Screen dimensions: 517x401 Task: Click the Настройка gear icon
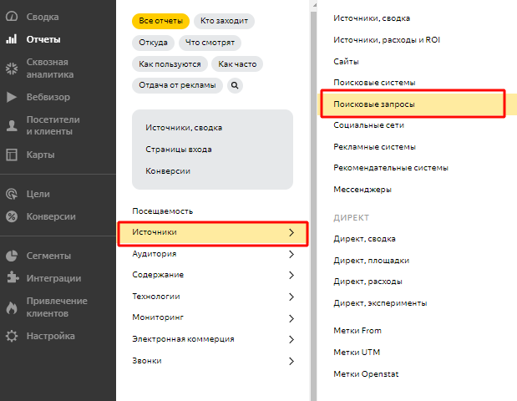coord(12,336)
